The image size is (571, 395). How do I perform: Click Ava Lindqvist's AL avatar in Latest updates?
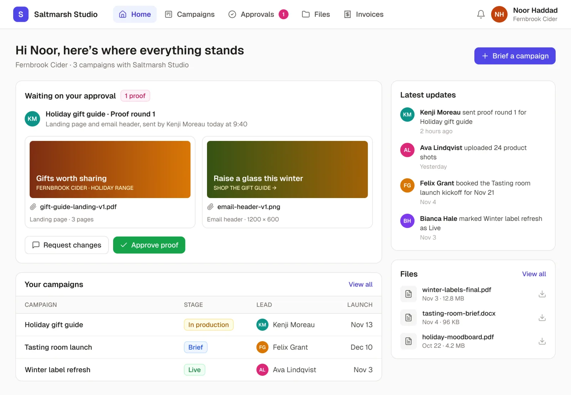click(407, 150)
